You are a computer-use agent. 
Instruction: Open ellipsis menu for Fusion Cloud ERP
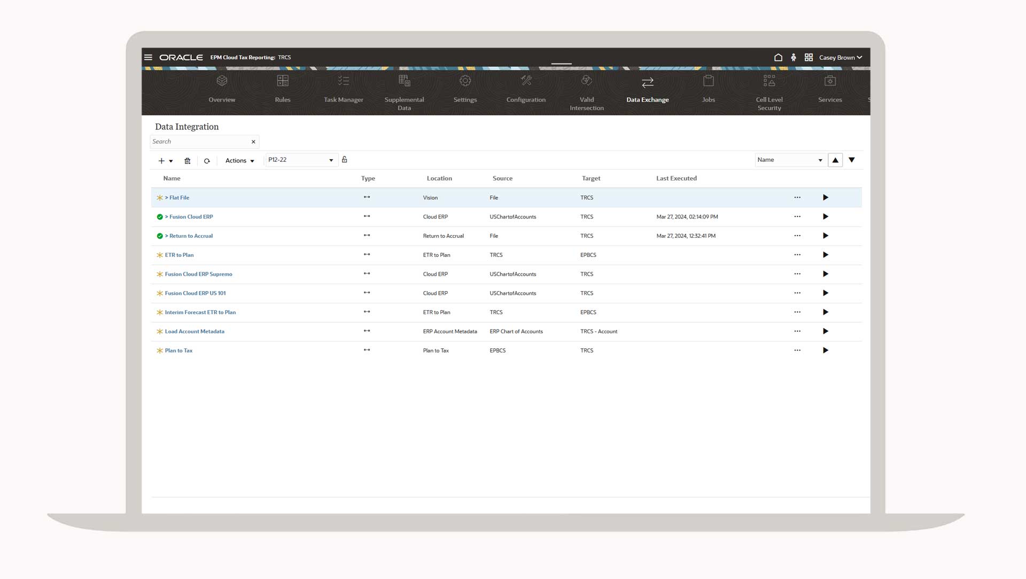point(797,217)
